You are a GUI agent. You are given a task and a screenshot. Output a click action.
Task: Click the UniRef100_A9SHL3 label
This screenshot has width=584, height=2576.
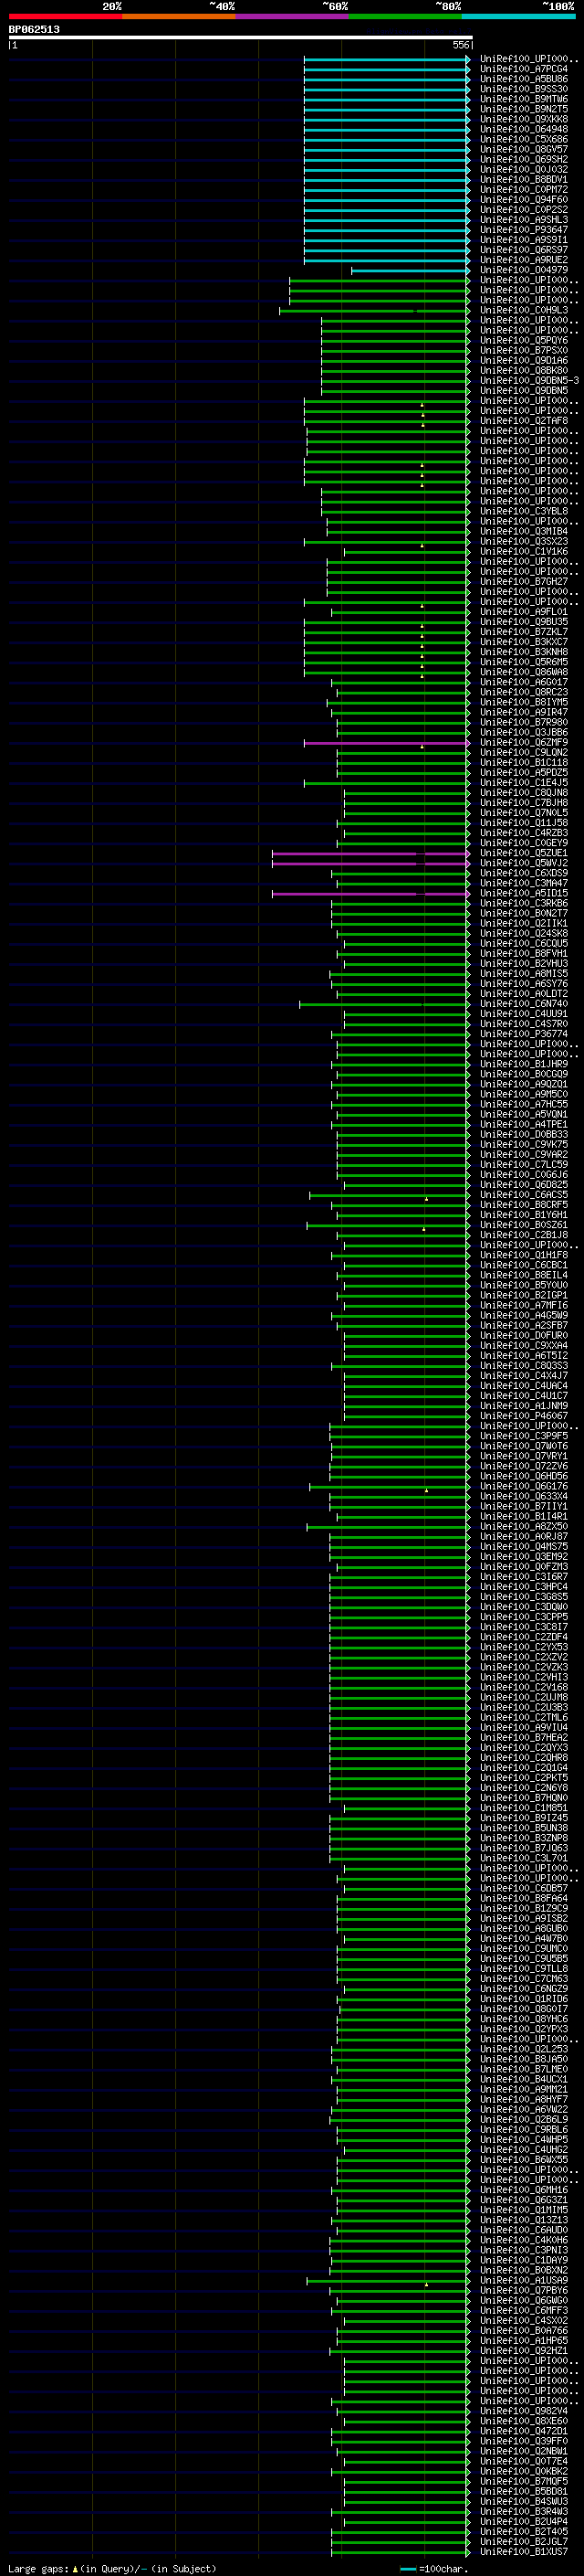click(x=523, y=220)
